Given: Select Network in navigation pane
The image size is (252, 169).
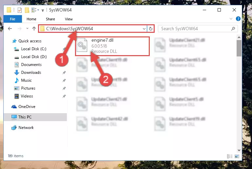Looking at the screenshot, I should coord(26,127).
